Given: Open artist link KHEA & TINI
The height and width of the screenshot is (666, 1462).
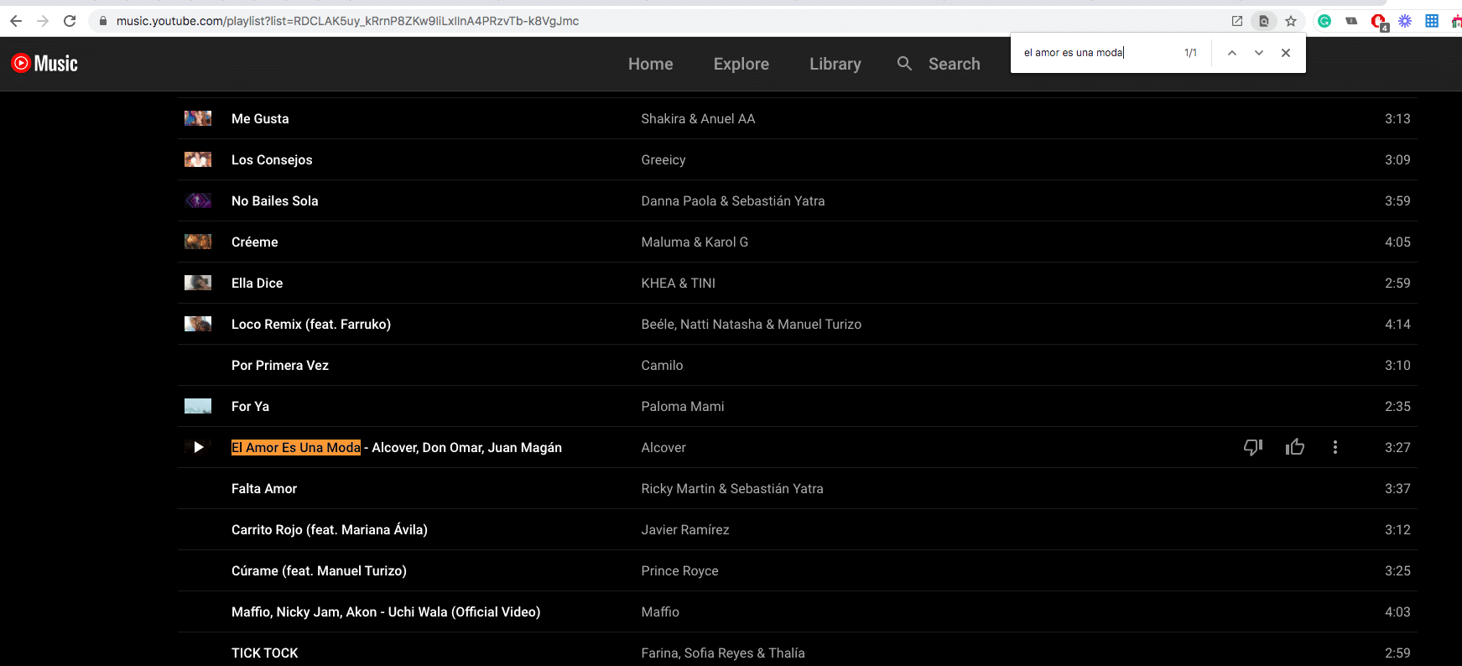Looking at the screenshot, I should [679, 284].
